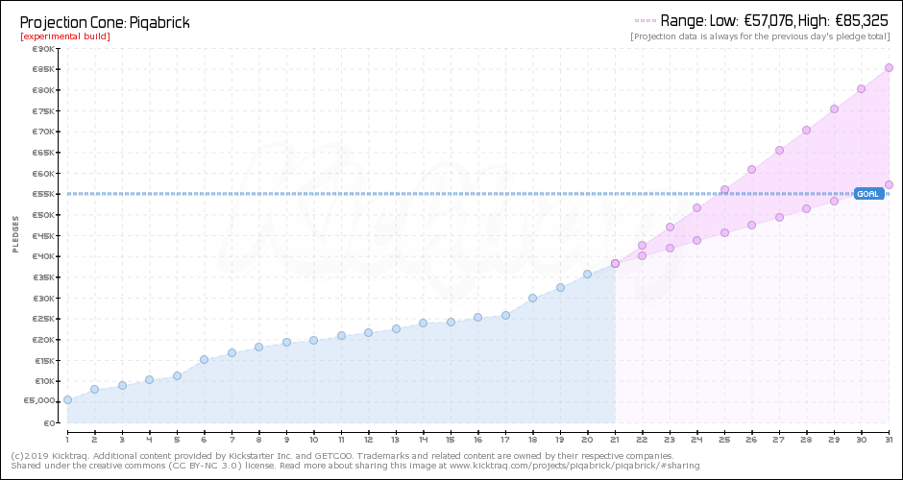The height and width of the screenshot is (480, 903).
Task: Select the day 16 pledge data point
Action: coord(477,317)
